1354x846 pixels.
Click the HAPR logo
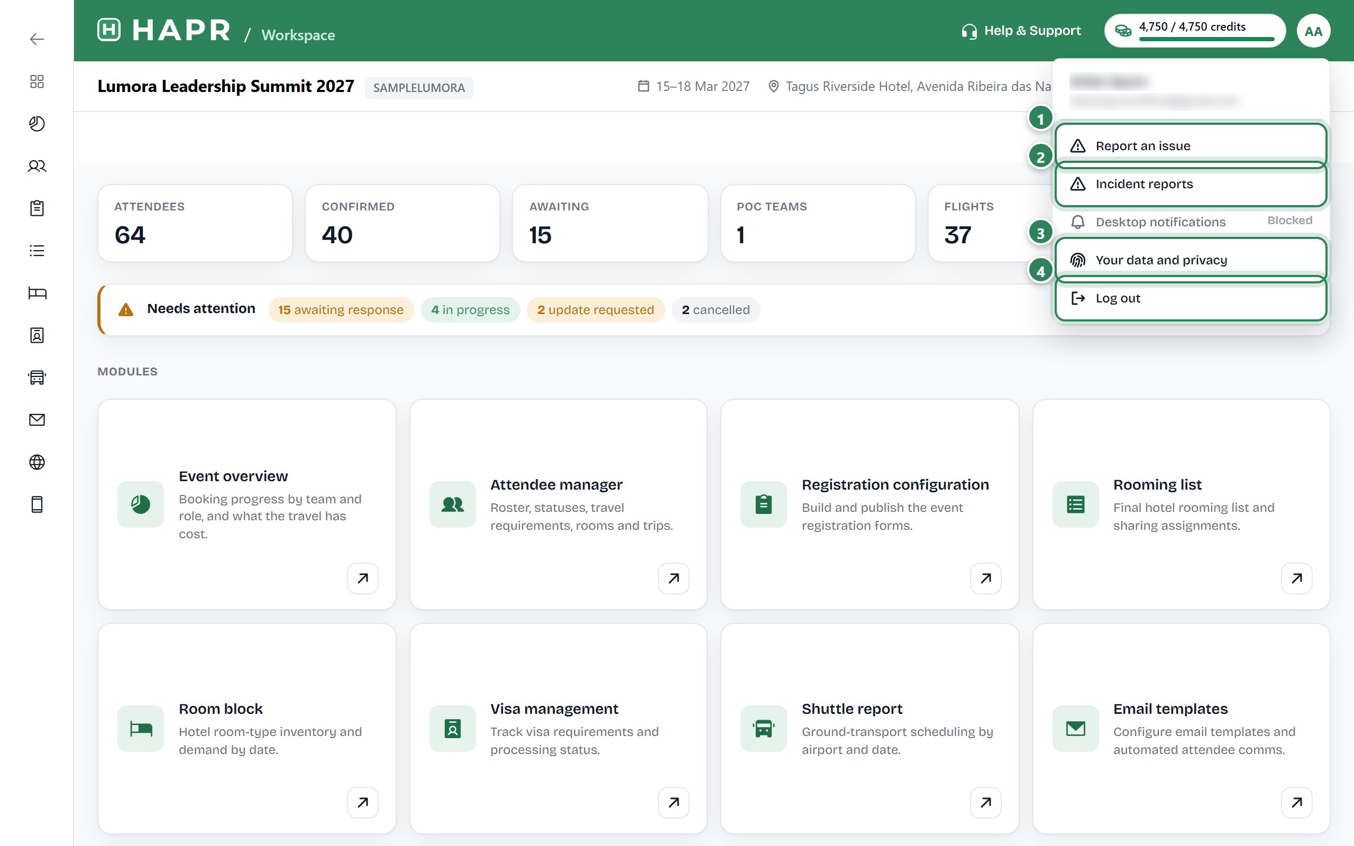(164, 30)
